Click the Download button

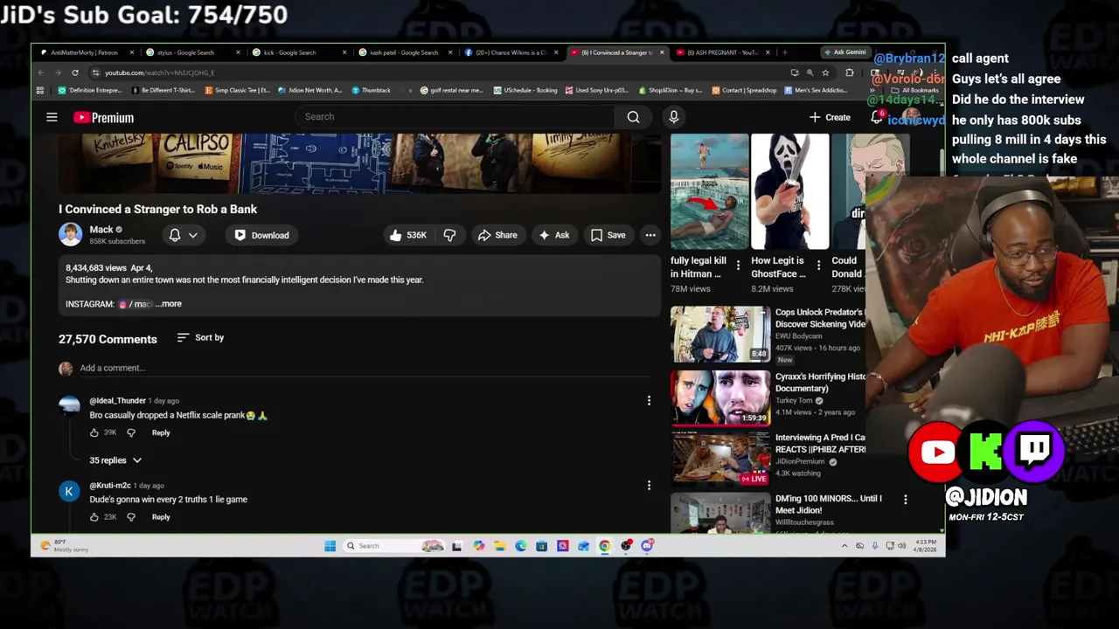261,235
